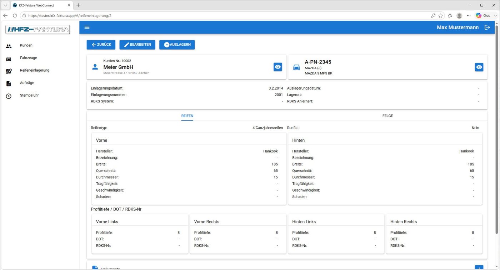Click the Stempeluhr clock icon

tap(9, 96)
